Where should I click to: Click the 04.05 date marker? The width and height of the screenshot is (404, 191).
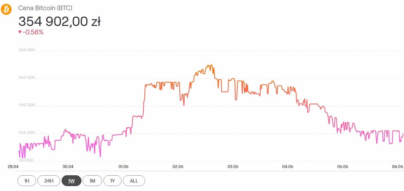[287, 167]
